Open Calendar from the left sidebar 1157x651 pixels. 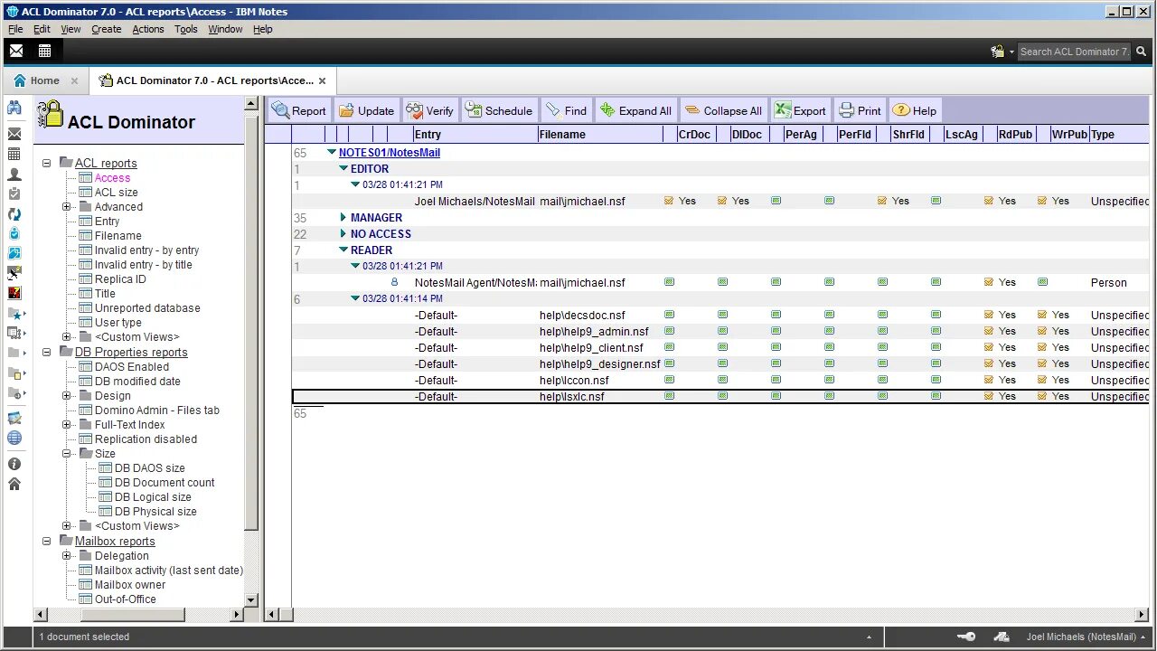point(14,154)
